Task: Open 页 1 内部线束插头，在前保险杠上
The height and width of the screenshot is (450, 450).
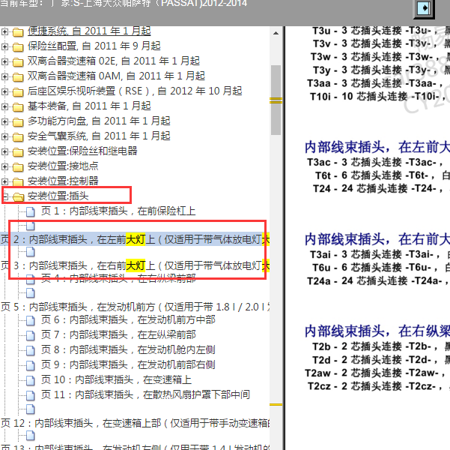Action: tap(118, 211)
